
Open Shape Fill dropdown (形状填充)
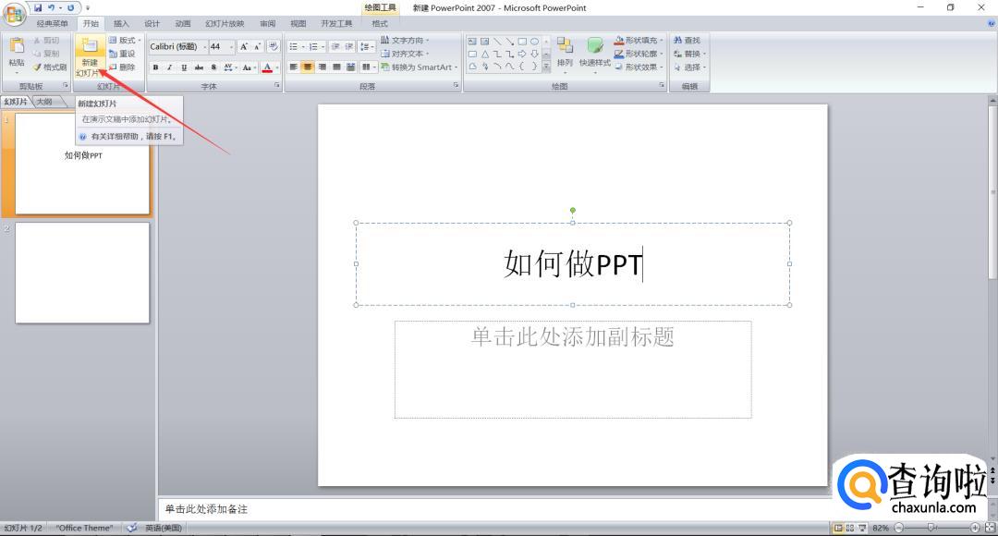pos(639,40)
